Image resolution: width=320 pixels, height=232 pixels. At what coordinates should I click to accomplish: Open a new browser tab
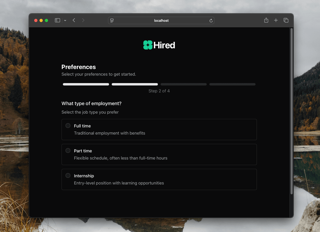click(276, 20)
